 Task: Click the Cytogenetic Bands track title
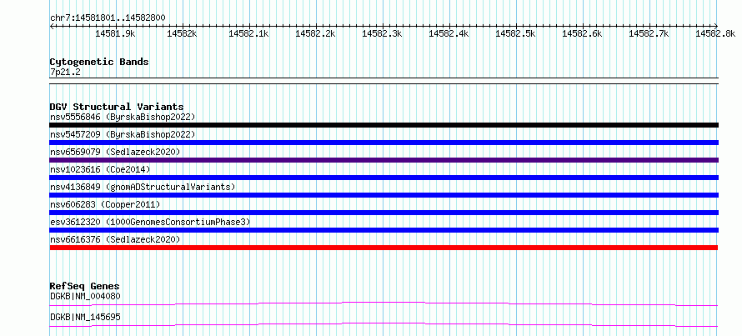(x=99, y=62)
